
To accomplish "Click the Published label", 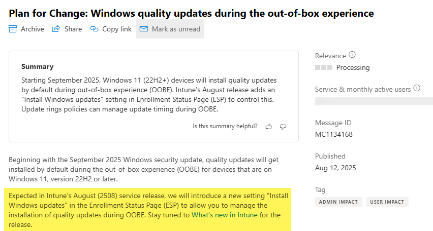I will pos(330,156).
